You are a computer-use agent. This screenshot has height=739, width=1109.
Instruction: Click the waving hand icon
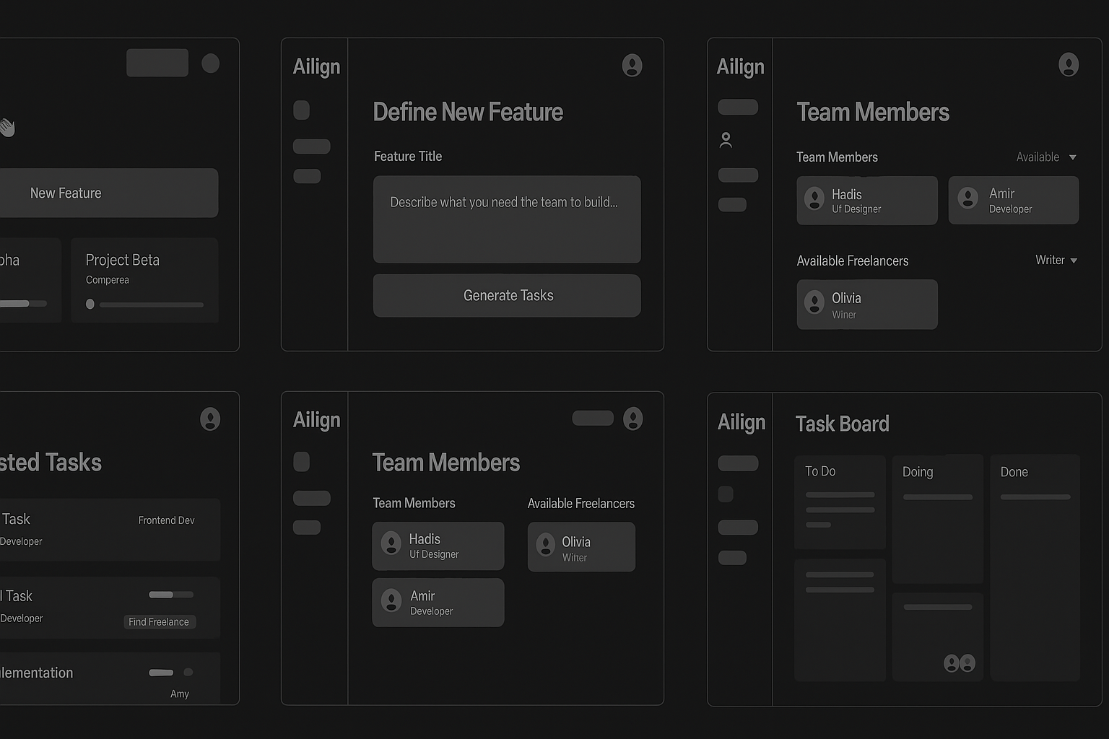click(x=7, y=128)
